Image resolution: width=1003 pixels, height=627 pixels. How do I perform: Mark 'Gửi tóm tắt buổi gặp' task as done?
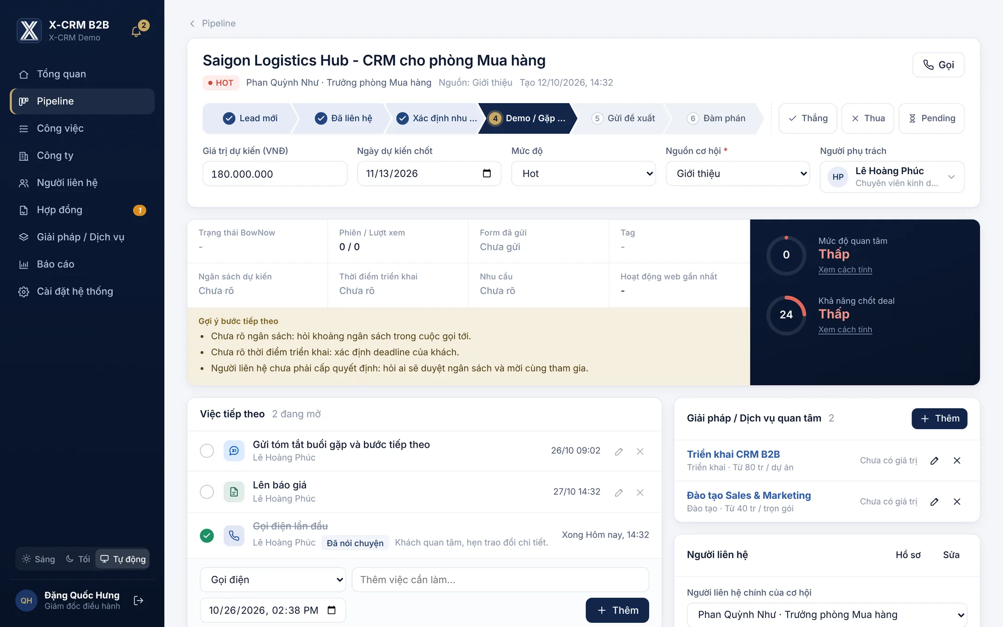pyautogui.click(x=207, y=451)
